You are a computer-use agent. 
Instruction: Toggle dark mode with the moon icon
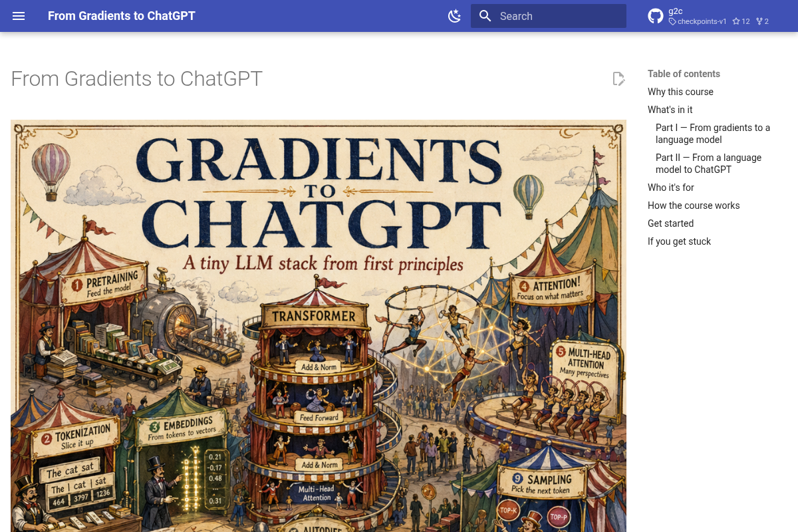click(x=455, y=16)
